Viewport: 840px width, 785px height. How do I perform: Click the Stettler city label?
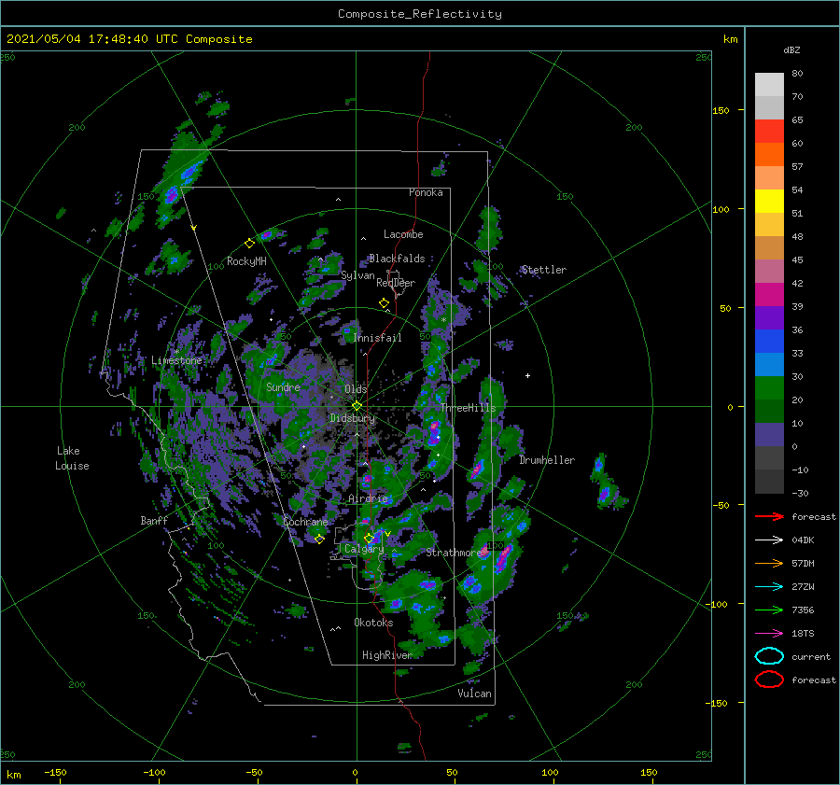click(544, 270)
